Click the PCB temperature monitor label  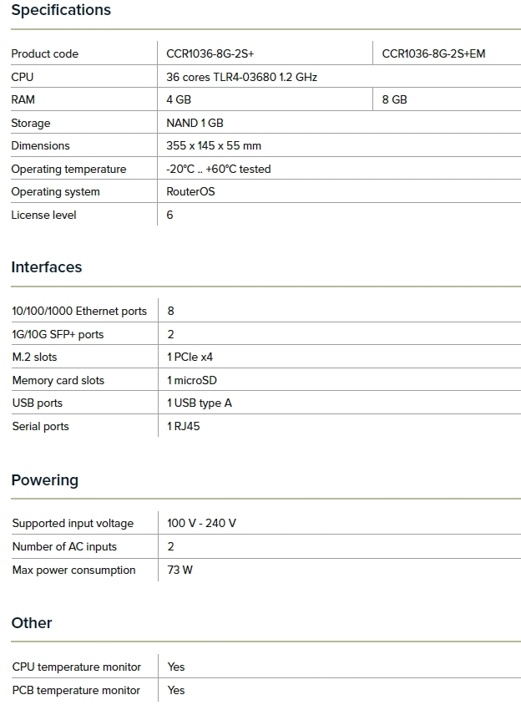[76, 690]
